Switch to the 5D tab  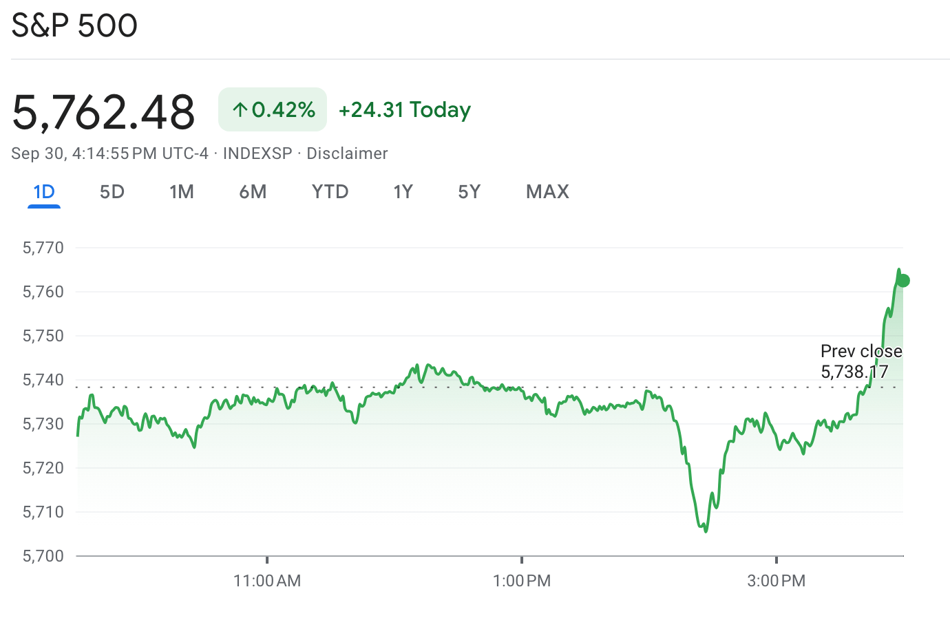(112, 191)
